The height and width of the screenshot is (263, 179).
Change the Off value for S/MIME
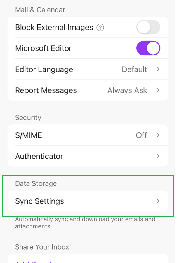pos(142,135)
